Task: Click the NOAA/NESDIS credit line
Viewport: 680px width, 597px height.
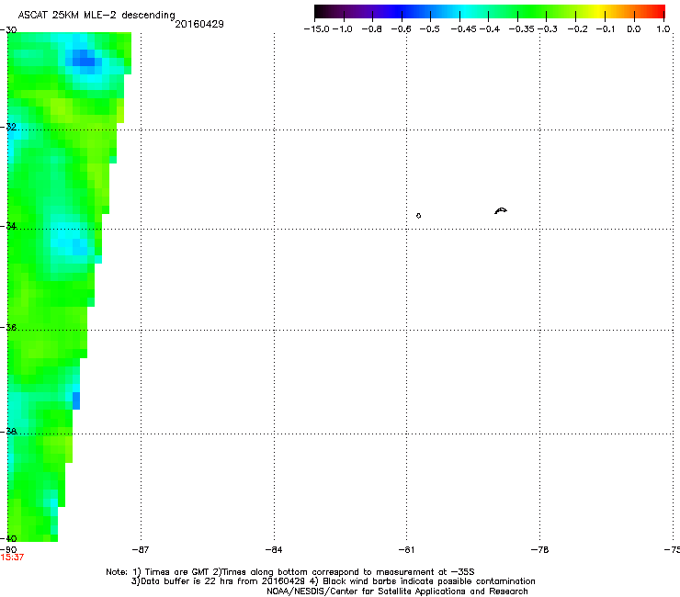Action: click(397, 591)
